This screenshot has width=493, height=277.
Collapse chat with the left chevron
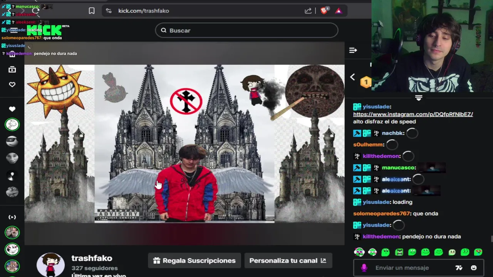pyautogui.click(x=352, y=77)
